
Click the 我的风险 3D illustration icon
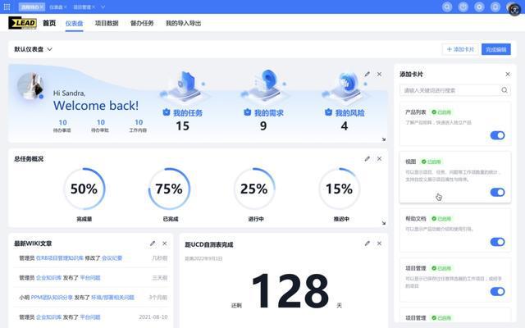345,86
